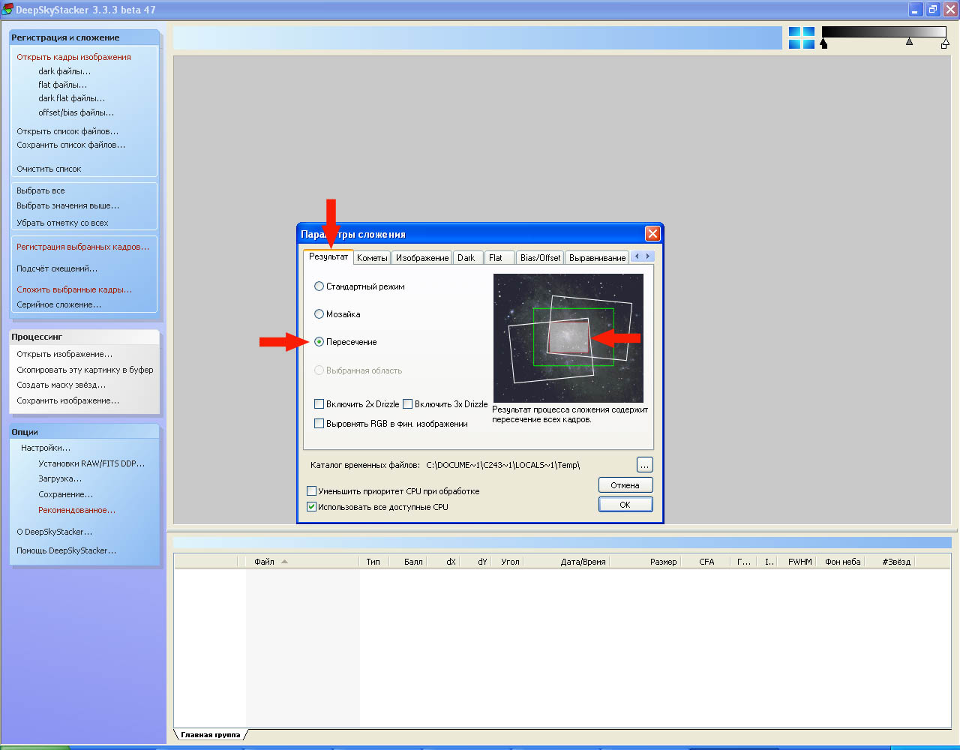Click the white point triangle marker
960x750 pixels.
tap(944, 44)
